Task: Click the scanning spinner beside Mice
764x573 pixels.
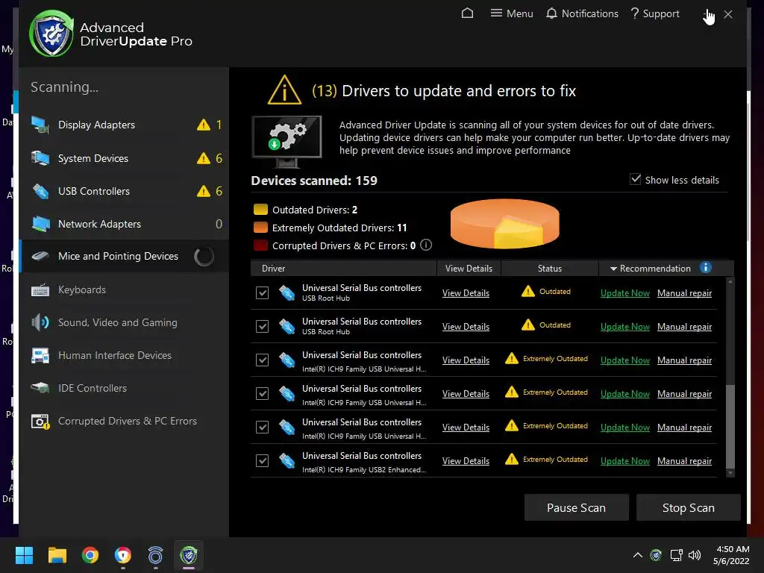Action: pyautogui.click(x=204, y=257)
